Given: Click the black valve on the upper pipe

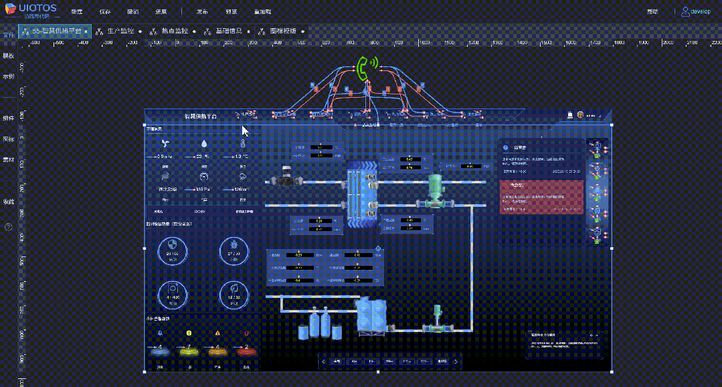Looking at the screenshot, I should [287, 177].
